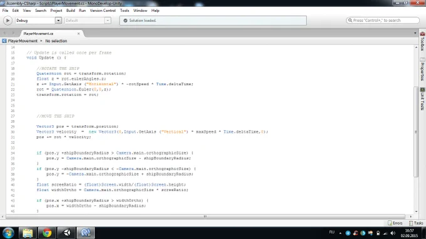Click the PlayerMovement class icon in breadcrumb
Viewport: 426px width, 239px height.
click(x=4, y=41)
